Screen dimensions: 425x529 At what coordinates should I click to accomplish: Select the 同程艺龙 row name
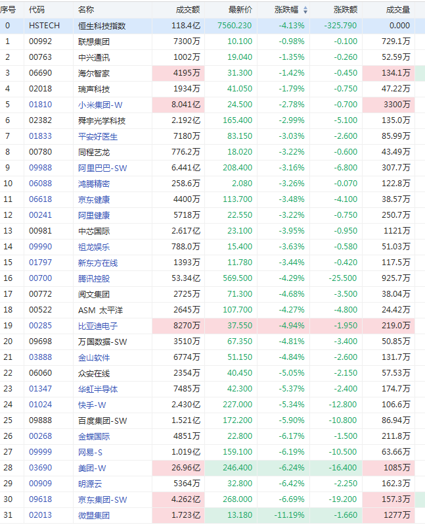click(94, 152)
